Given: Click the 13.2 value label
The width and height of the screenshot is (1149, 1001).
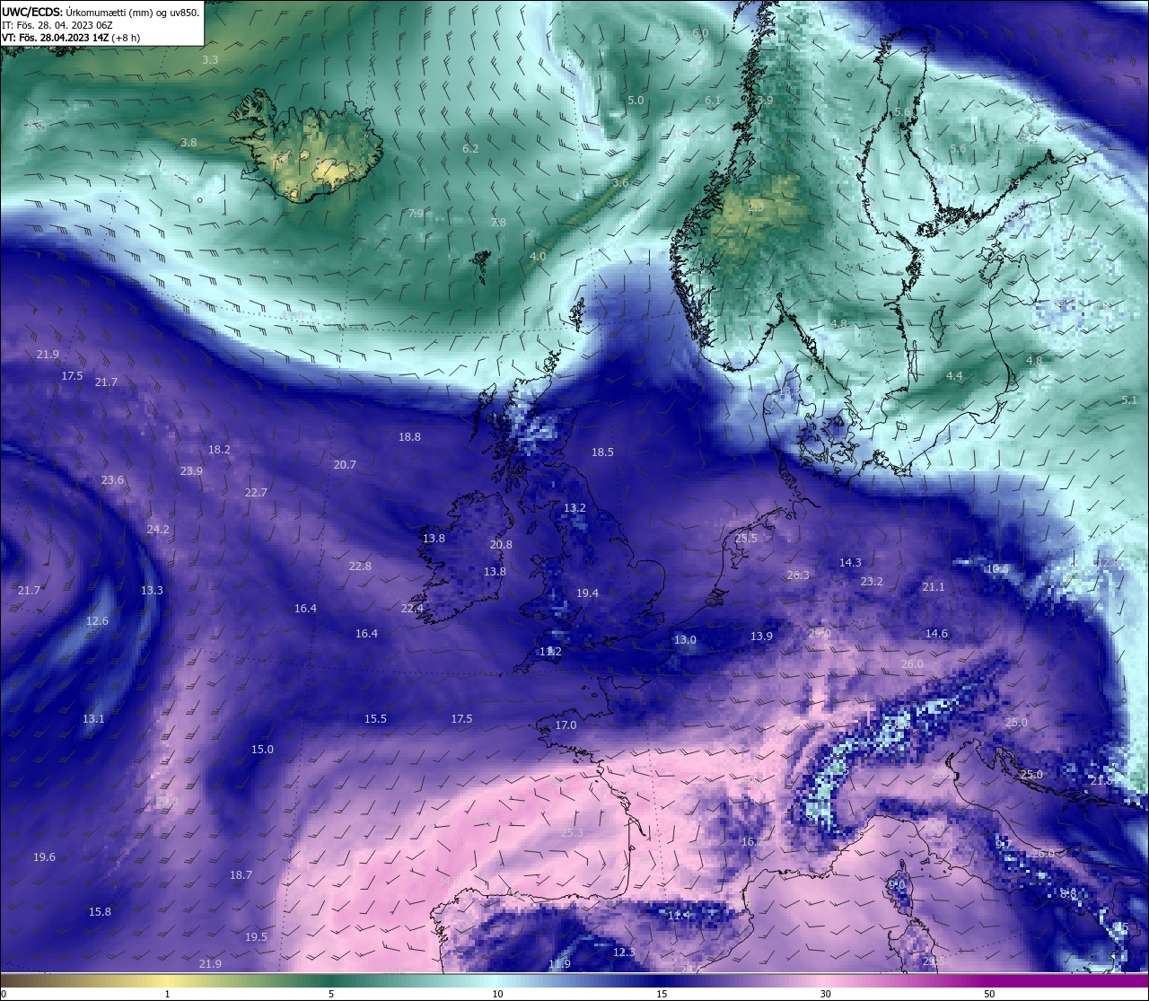Looking at the screenshot, I should pos(574,508).
